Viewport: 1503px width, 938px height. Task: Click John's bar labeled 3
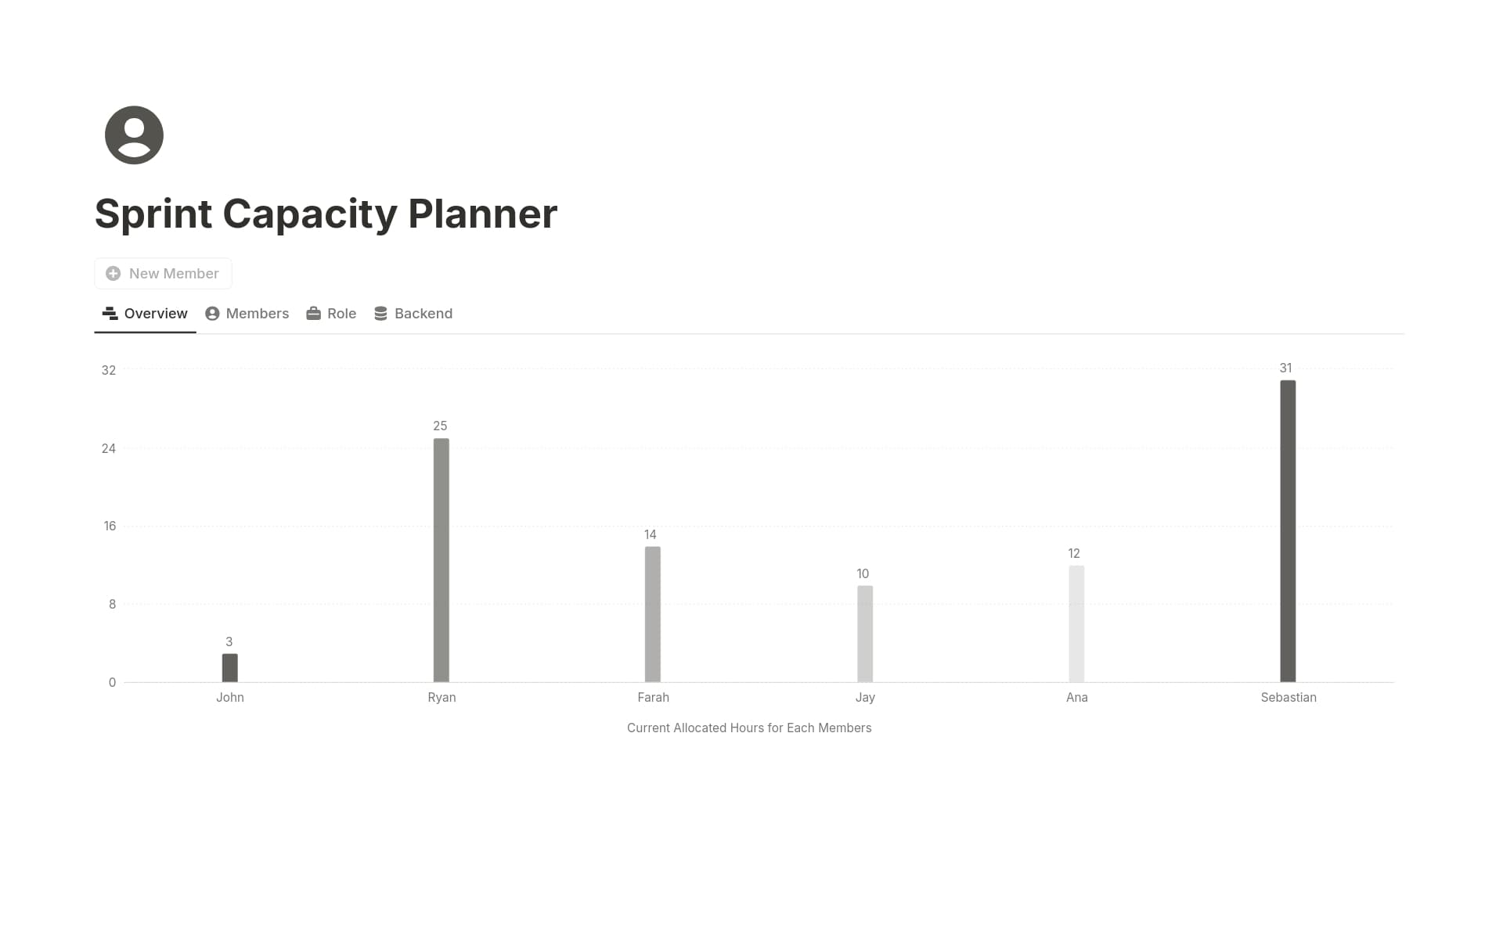coord(229,669)
